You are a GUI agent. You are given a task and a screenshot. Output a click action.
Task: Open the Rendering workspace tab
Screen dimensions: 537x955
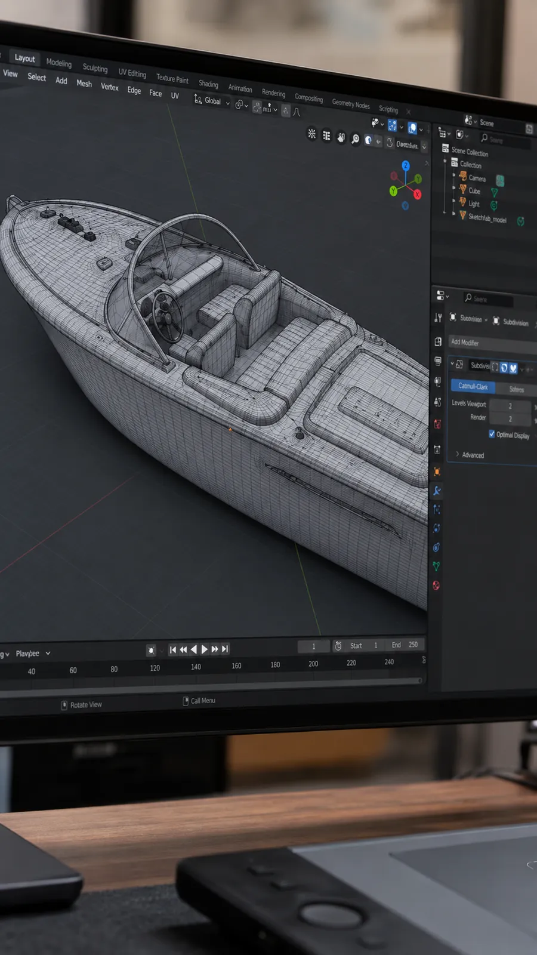(273, 93)
